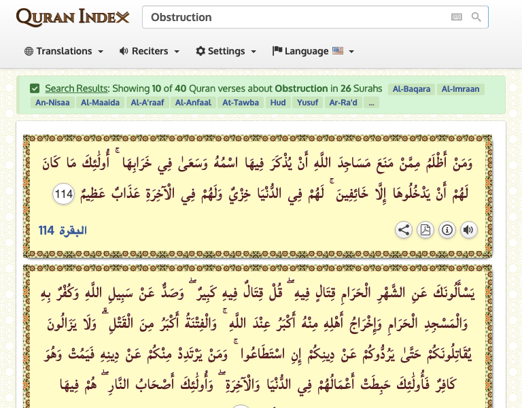The width and height of the screenshot is (522, 408).
Task: Open the PDF export icon for verse 114
Action: (x=425, y=230)
